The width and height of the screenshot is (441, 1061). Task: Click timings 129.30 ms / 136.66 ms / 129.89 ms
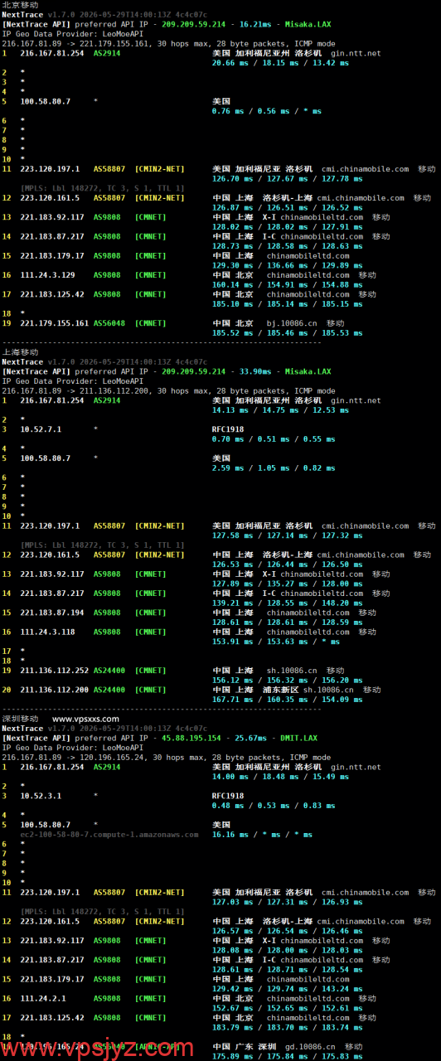288,265
